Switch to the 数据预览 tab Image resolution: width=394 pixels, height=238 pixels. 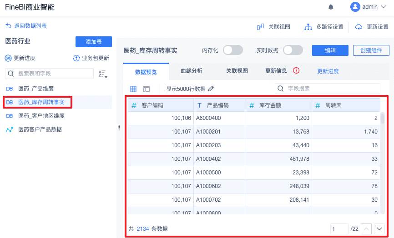pos(146,72)
